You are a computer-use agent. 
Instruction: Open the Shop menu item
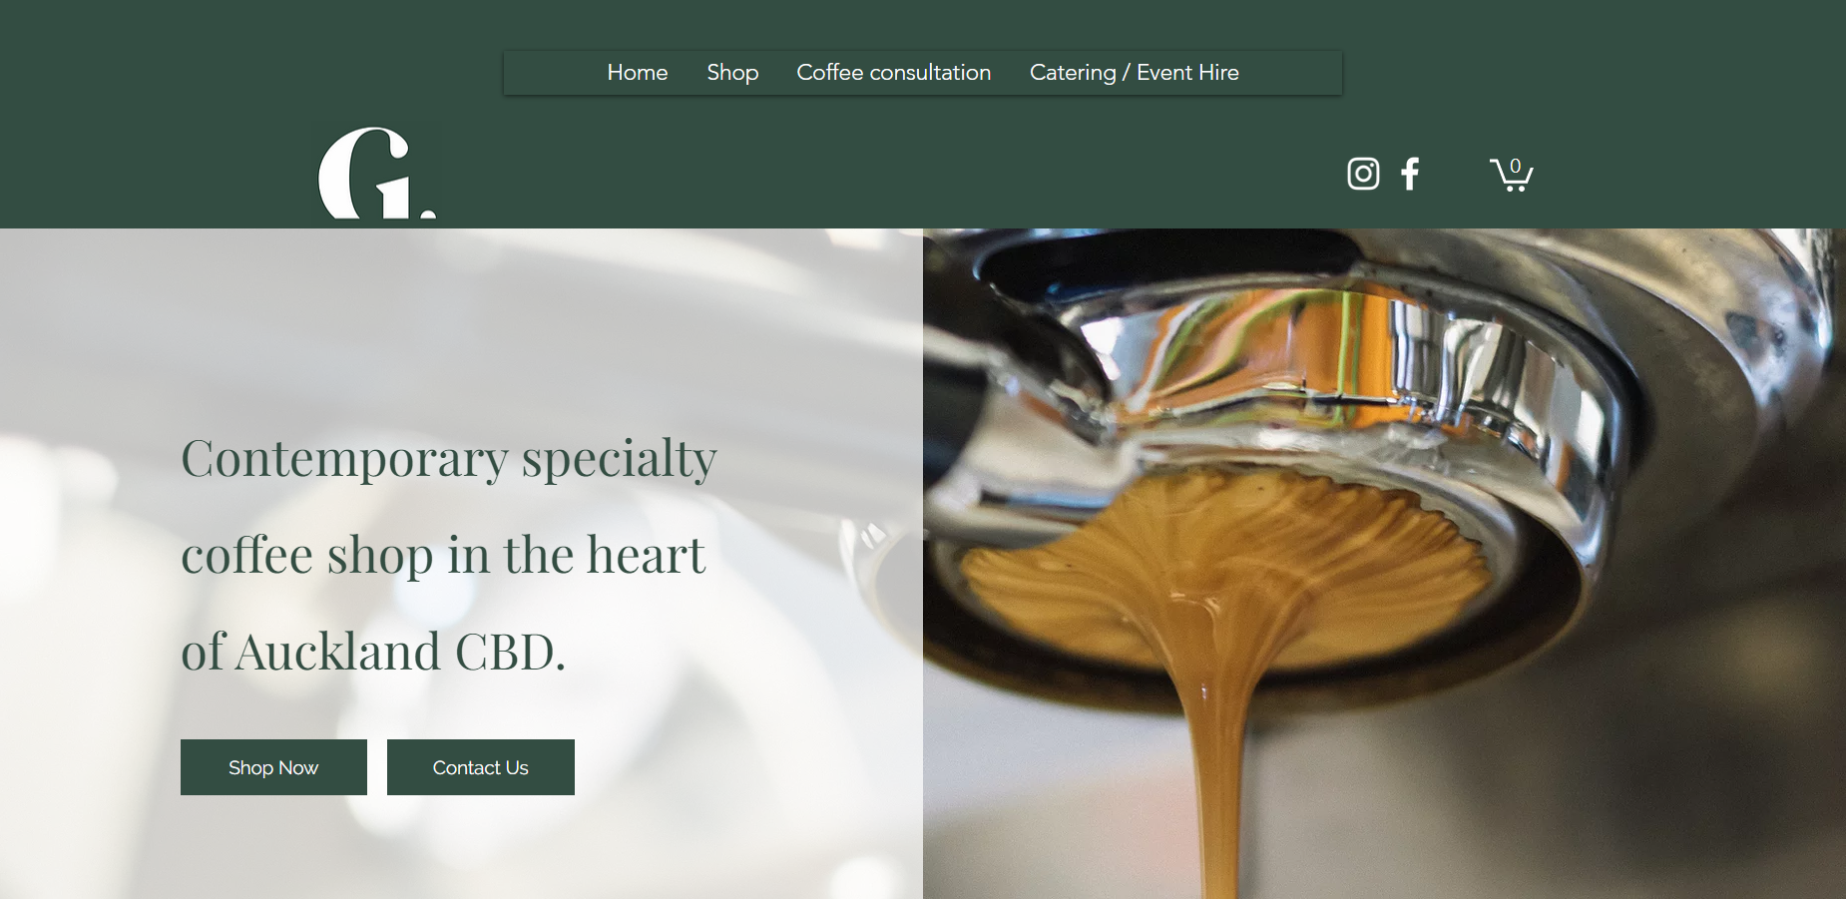[732, 73]
